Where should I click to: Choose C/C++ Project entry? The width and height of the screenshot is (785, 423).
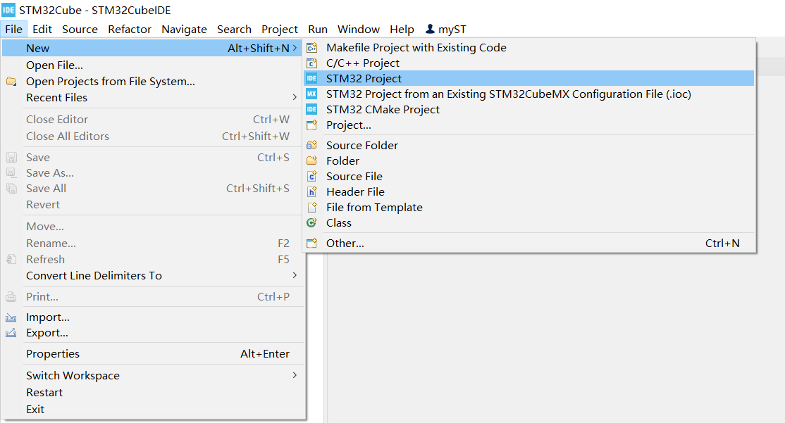coord(529,63)
